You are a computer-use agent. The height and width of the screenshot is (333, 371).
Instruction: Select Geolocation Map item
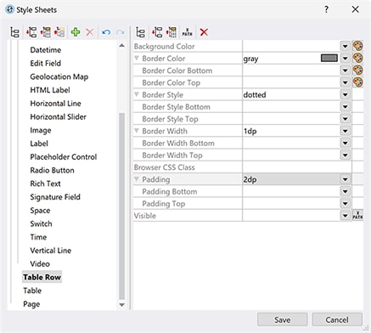pos(59,76)
